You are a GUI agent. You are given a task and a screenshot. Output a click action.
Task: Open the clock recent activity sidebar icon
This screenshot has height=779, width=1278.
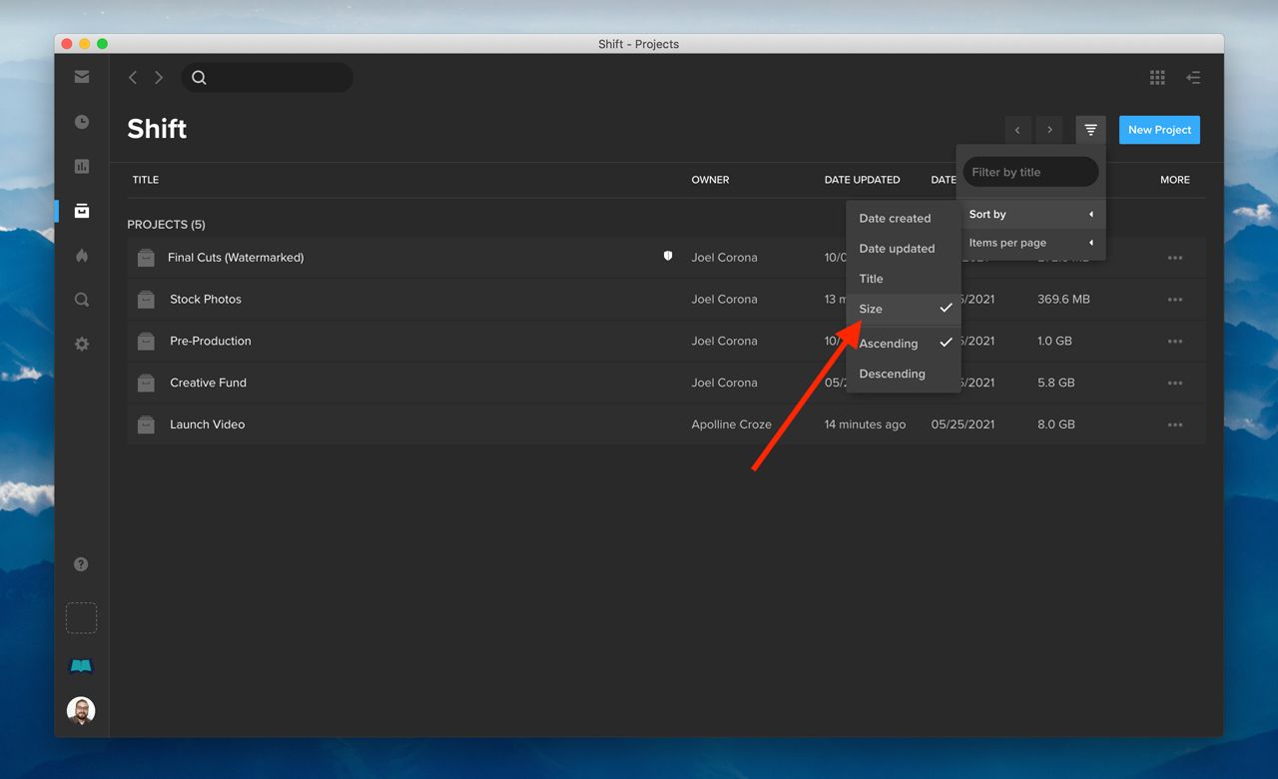pyautogui.click(x=82, y=122)
